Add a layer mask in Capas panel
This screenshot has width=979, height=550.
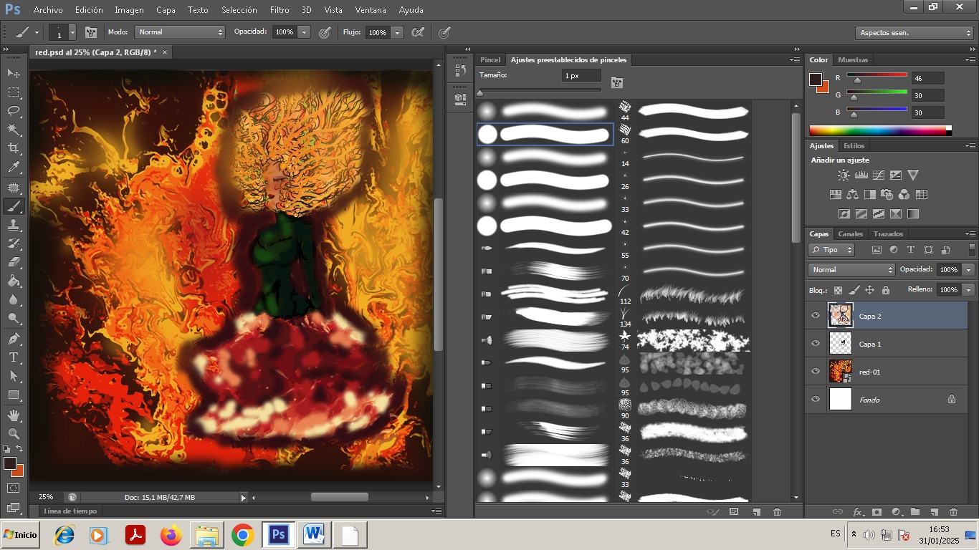click(877, 512)
